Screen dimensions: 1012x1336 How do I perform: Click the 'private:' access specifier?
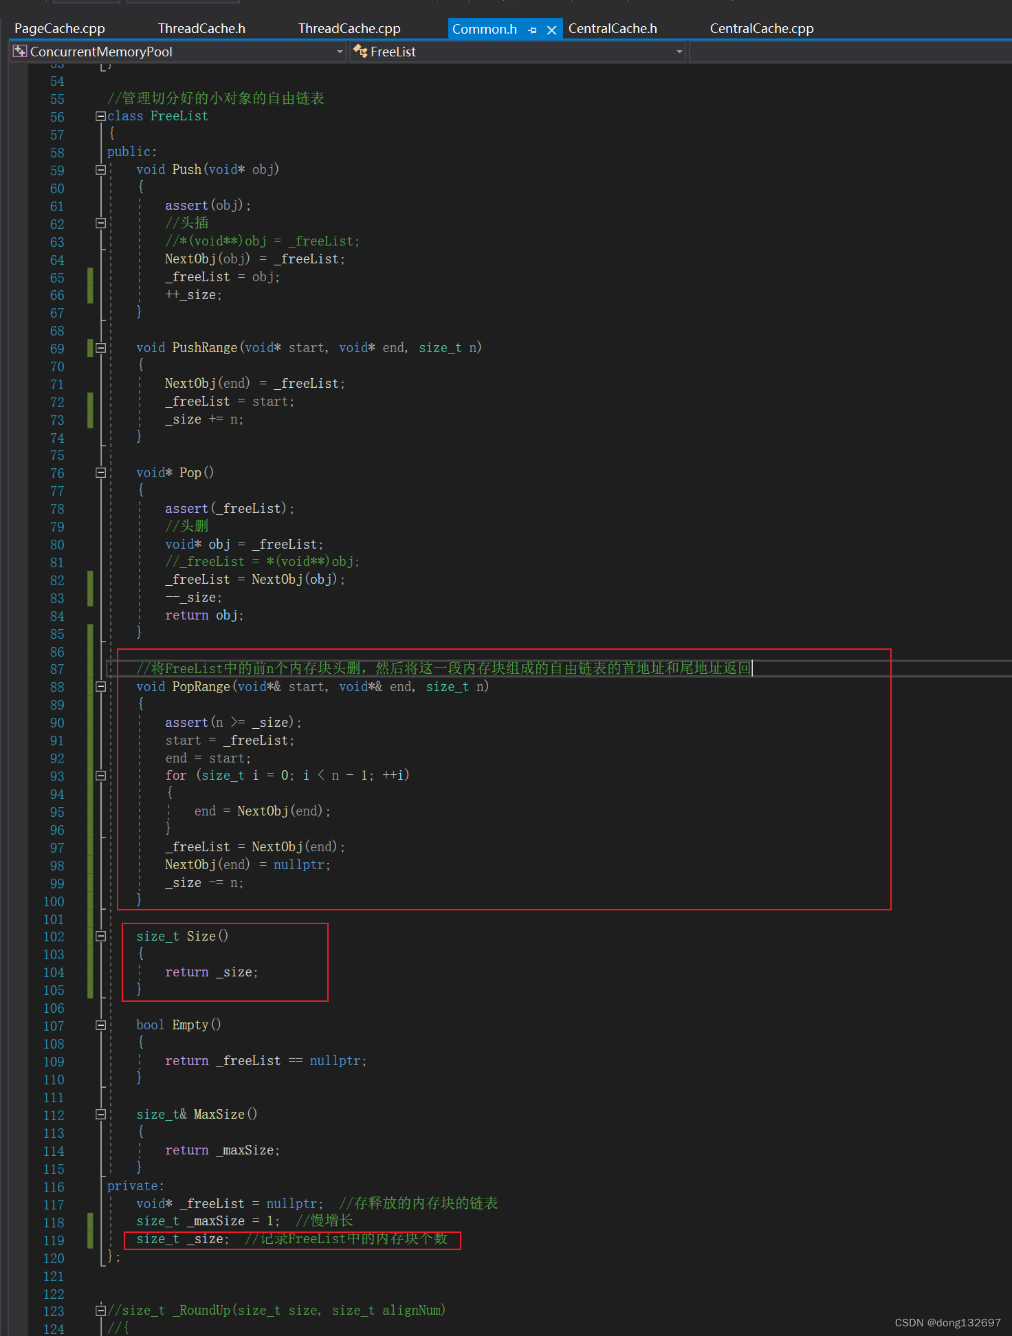pos(135,1186)
